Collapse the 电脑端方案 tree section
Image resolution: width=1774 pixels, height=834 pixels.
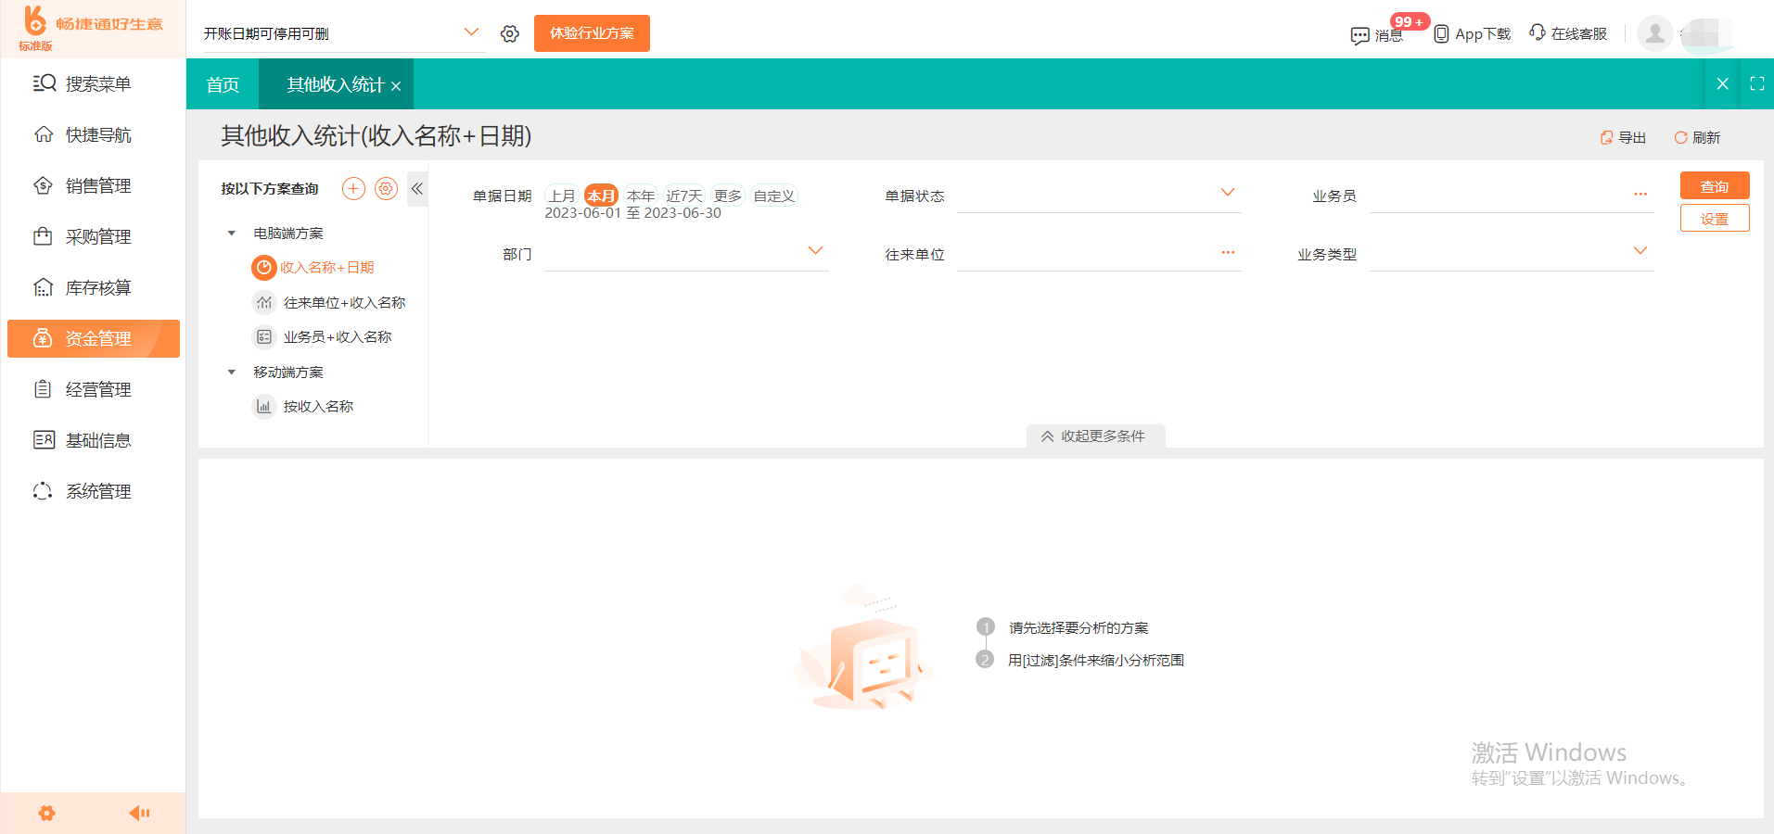click(232, 233)
